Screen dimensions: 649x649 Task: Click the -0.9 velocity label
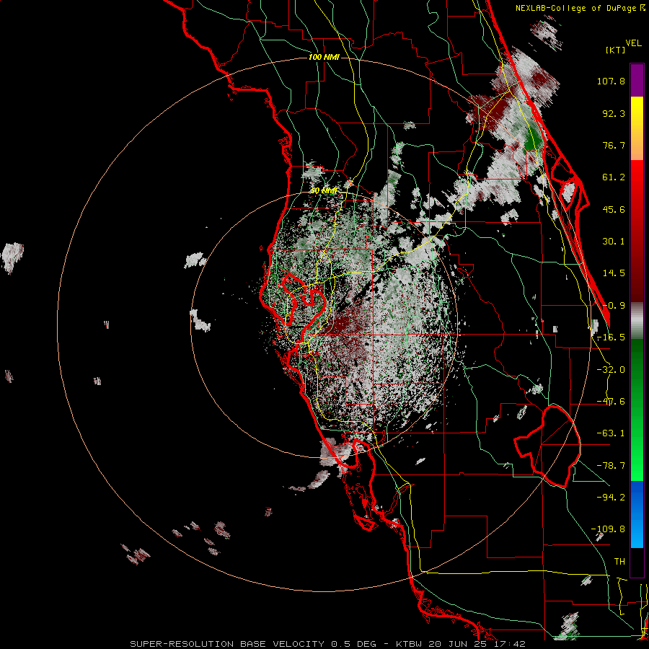(614, 306)
